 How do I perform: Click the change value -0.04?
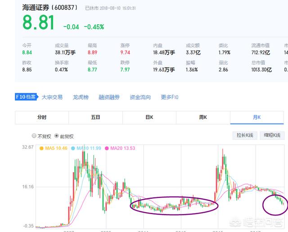[x=71, y=27]
